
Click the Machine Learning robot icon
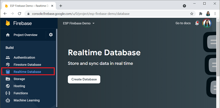click(8, 100)
